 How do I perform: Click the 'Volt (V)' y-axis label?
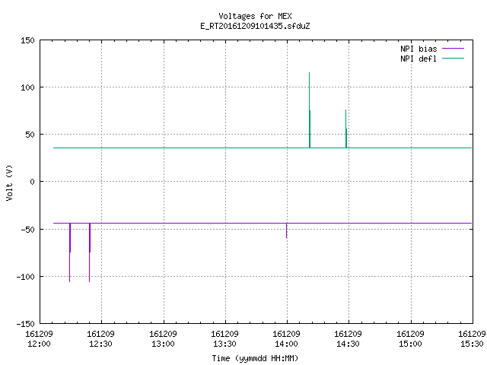(x=9, y=182)
